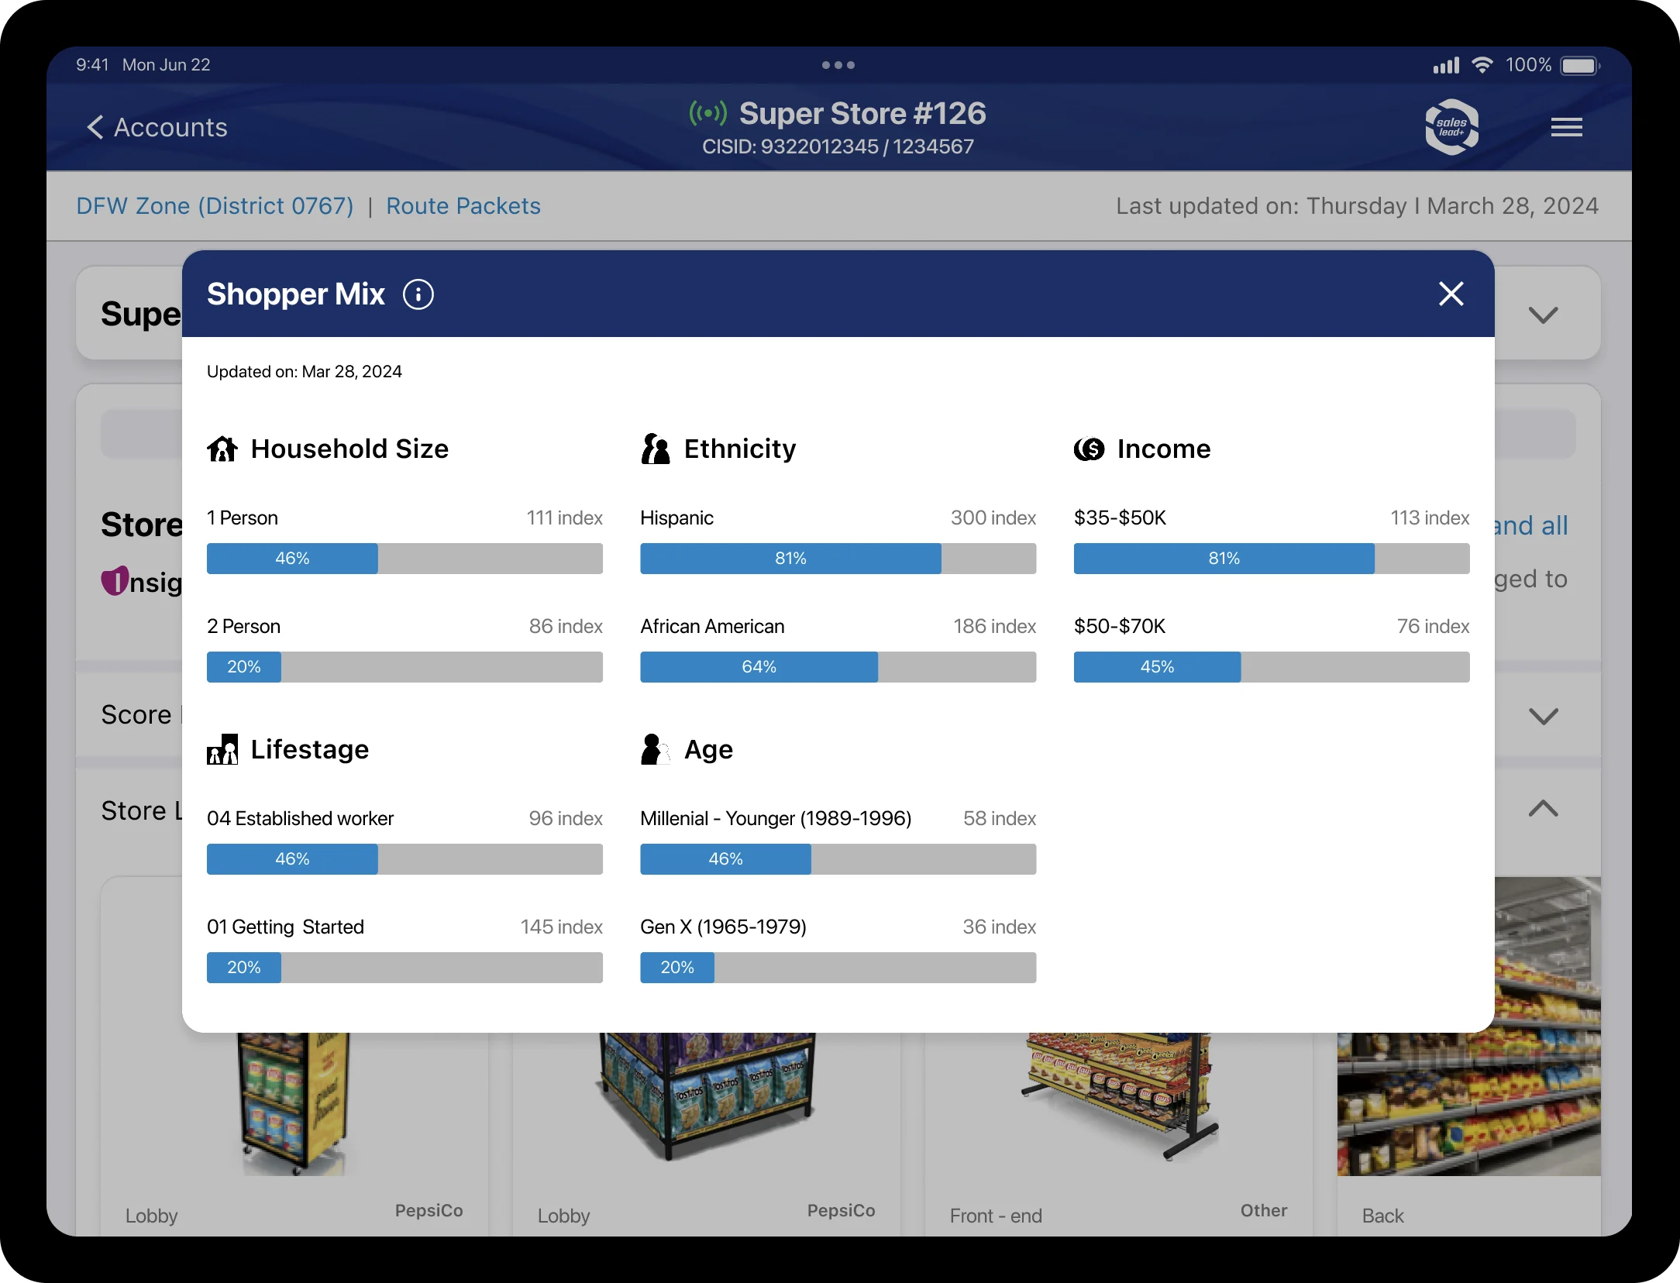Screen dimensions: 1680x1283
Task: Tap the green live signal icon
Action: [x=707, y=113]
